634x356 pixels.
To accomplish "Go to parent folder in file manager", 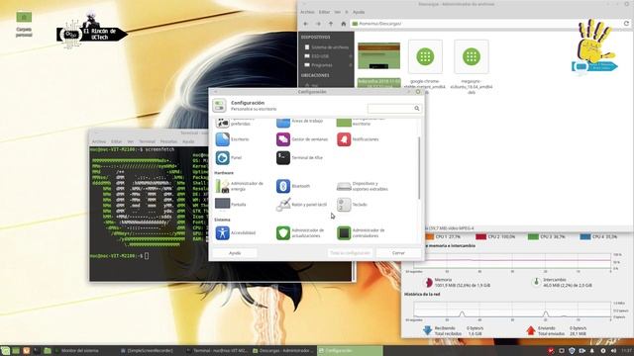I will point(331,24).
